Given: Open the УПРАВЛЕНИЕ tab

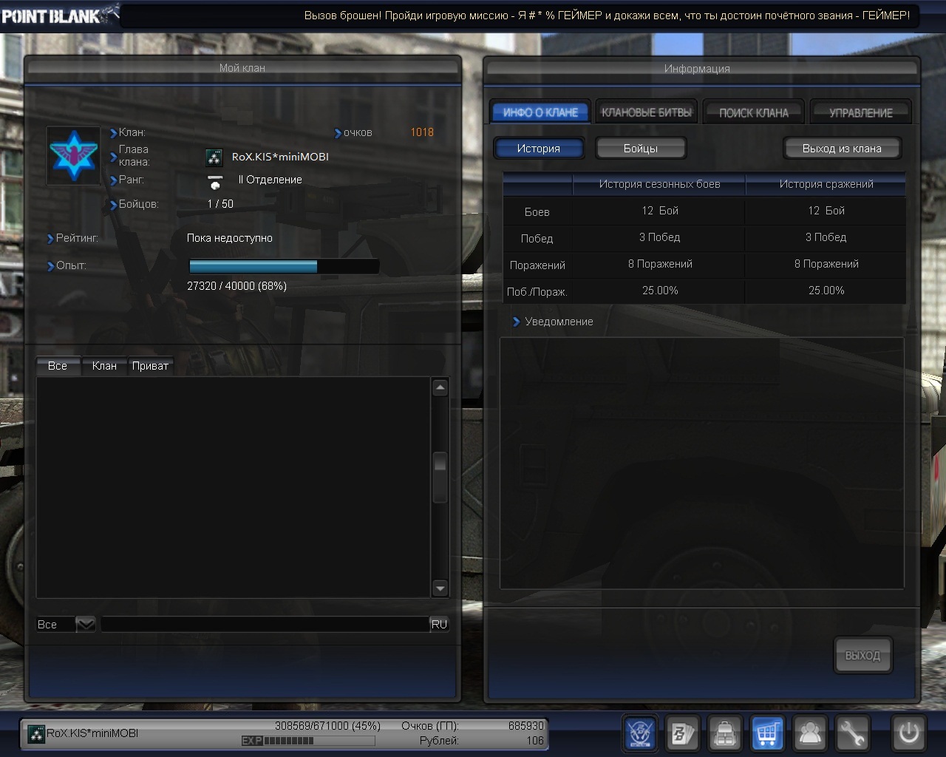Looking at the screenshot, I should click(x=860, y=112).
